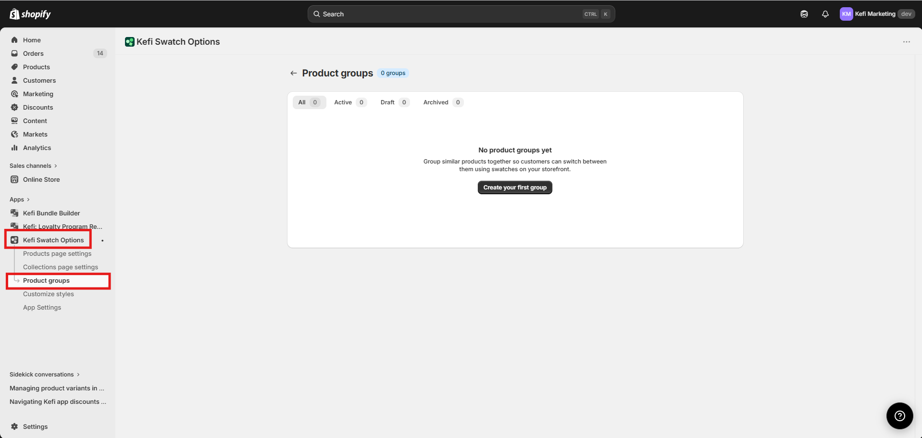Click the Products tag icon
This screenshot has height=438, width=922.
pyautogui.click(x=14, y=67)
